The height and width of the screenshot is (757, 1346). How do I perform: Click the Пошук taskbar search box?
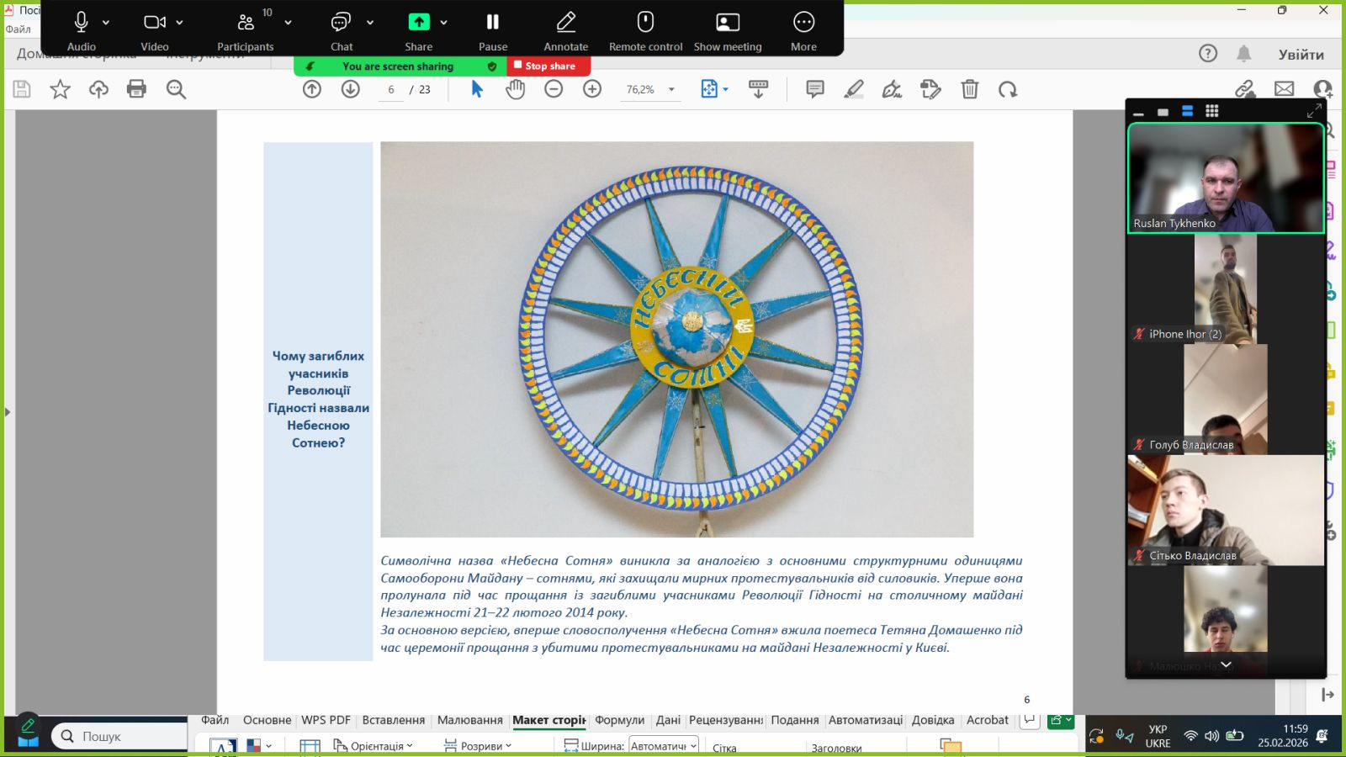tap(119, 736)
